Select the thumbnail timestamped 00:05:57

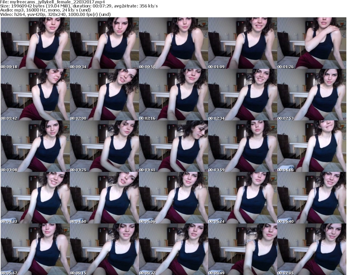click(x=35, y=249)
